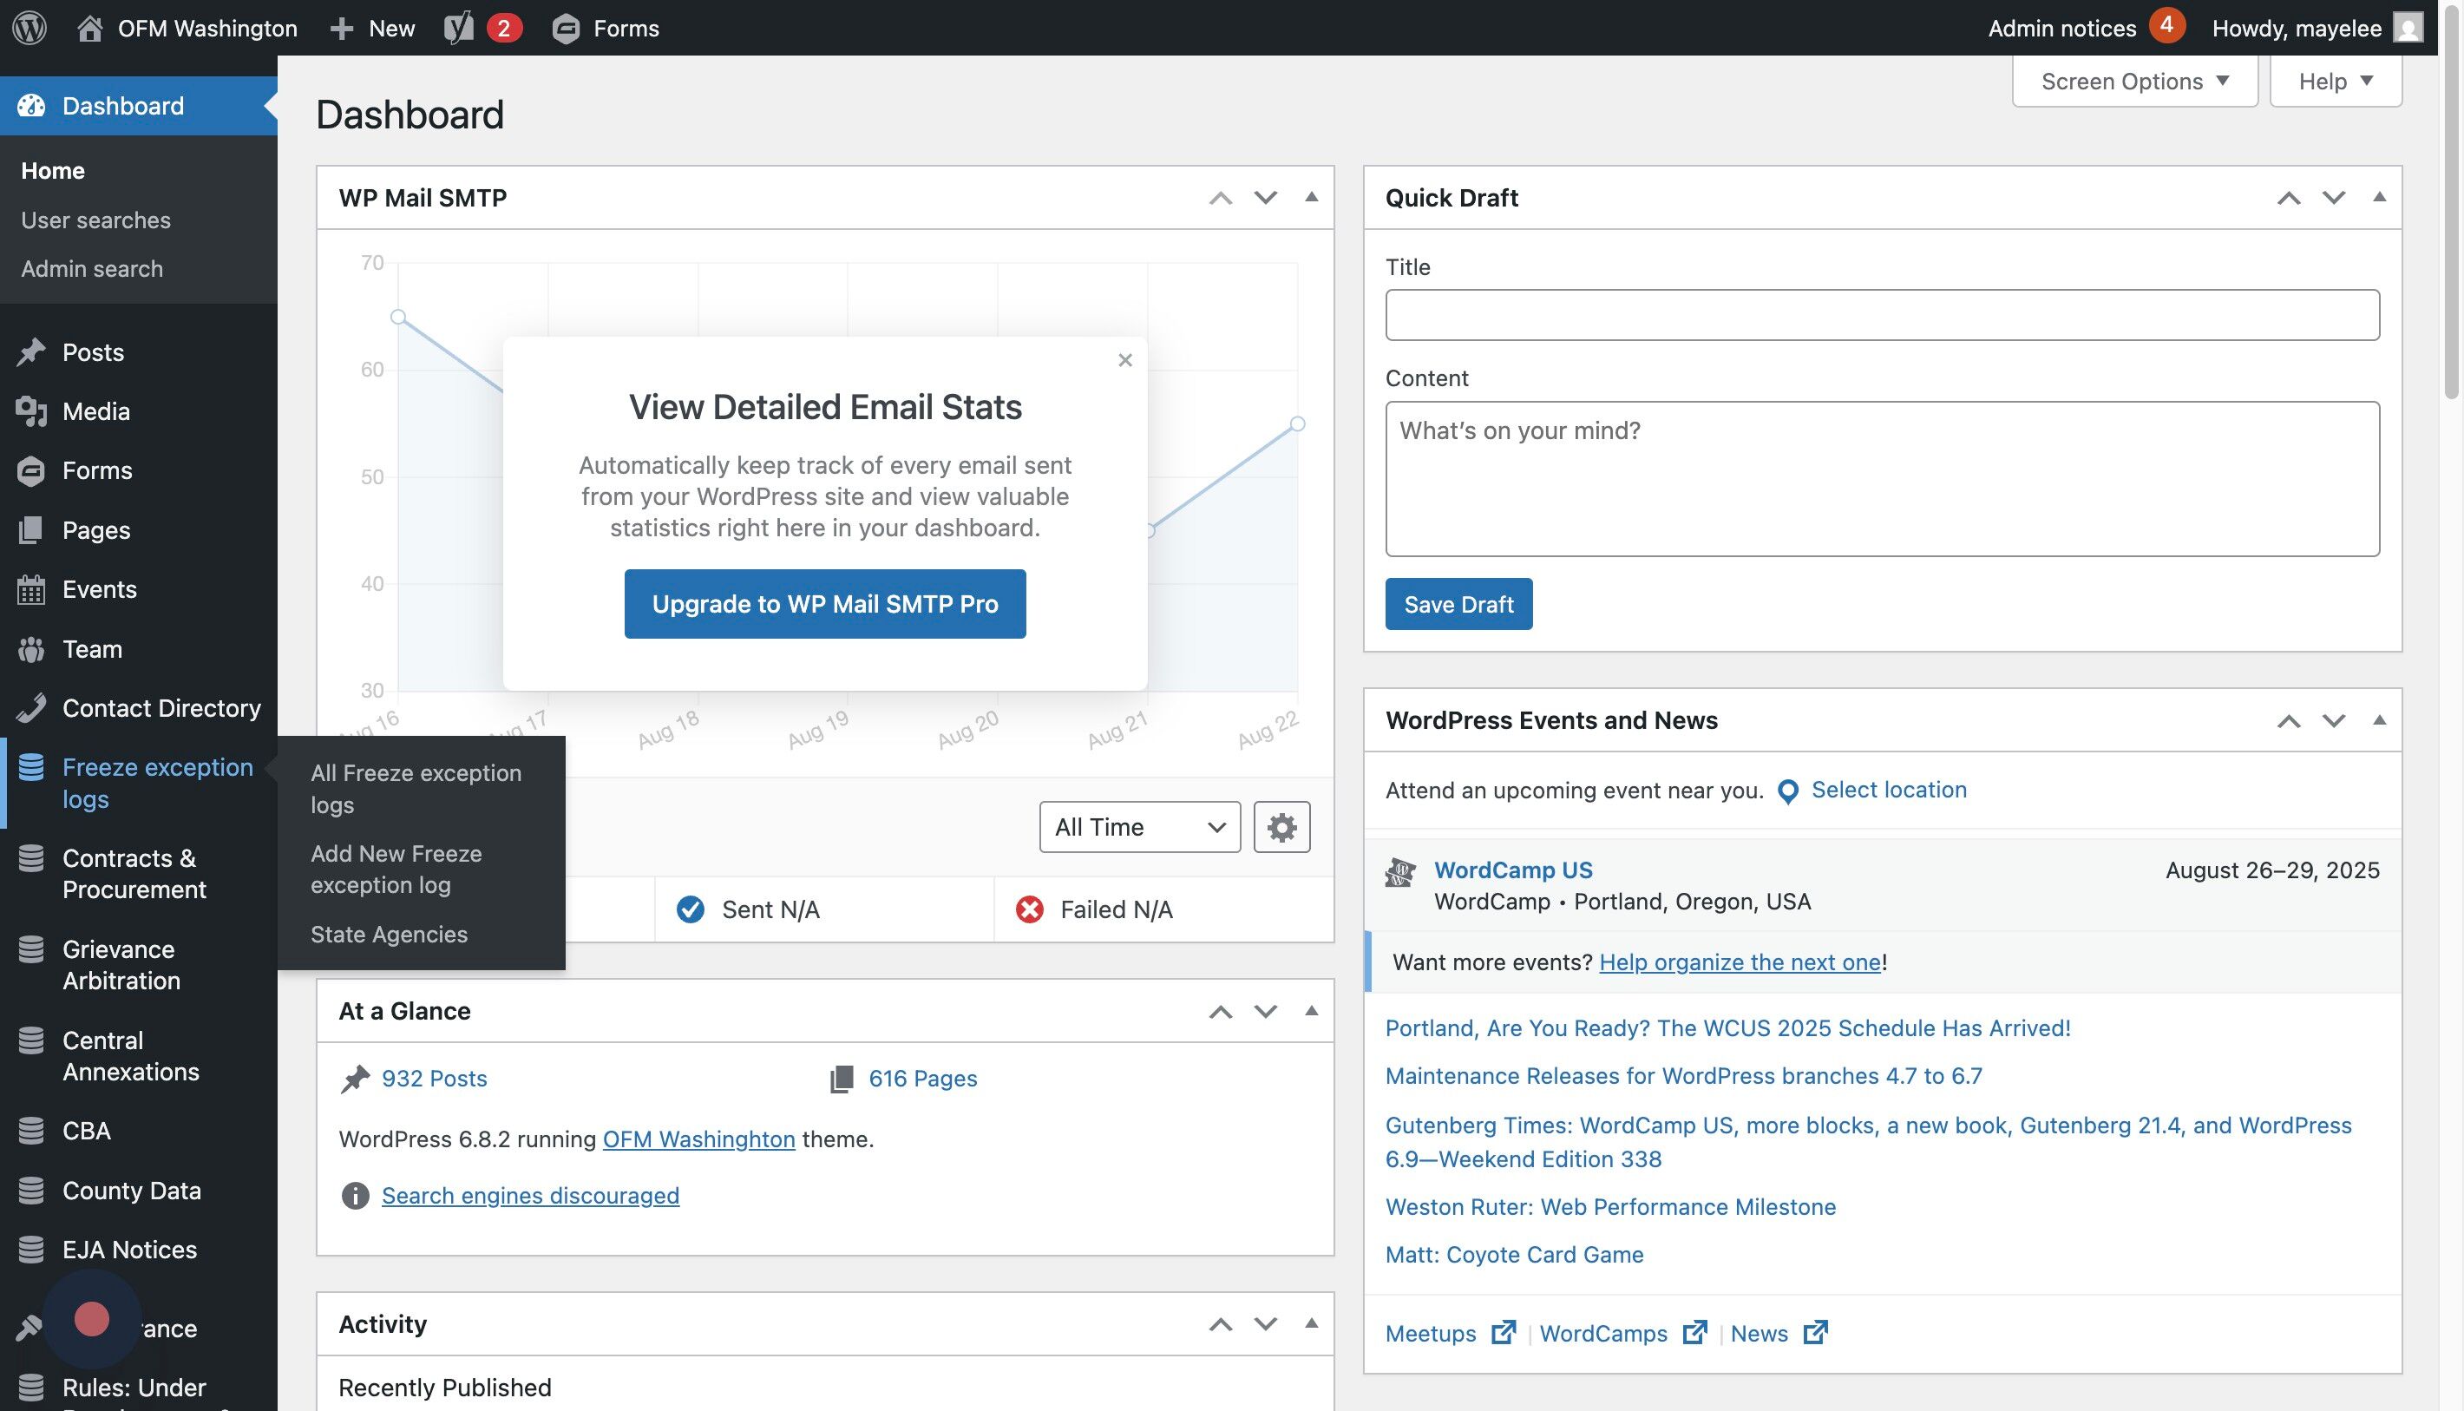Open the All Time dropdown

pos(1138,827)
